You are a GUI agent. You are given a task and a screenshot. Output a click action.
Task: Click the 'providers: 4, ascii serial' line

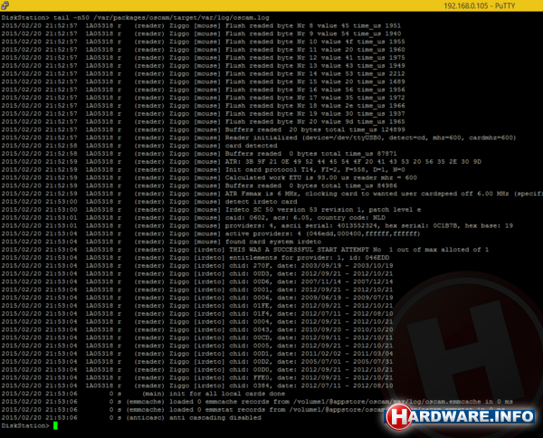(257, 225)
